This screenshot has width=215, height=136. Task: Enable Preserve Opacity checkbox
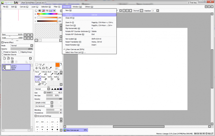[x=3, y=52]
